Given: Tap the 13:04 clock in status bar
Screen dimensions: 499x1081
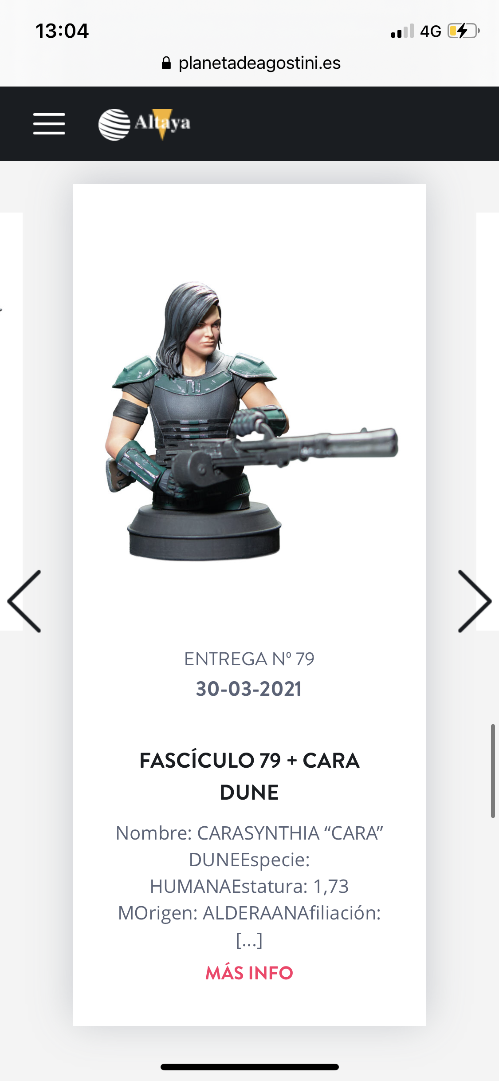Looking at the screenshot, I should [x=62, y=31].
